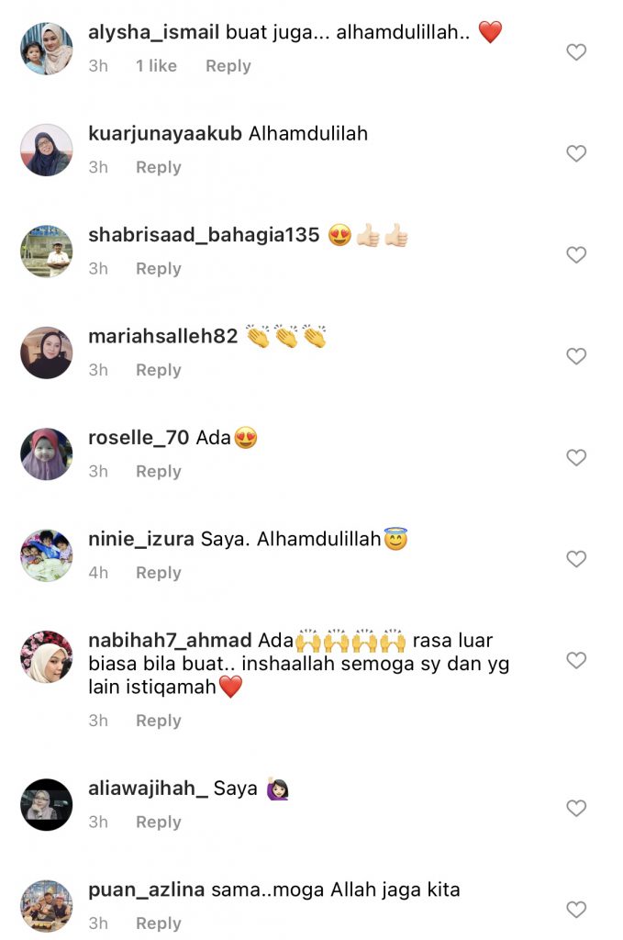
Task: Reply to alysha_ismail's comment
Action: (228, 66)
